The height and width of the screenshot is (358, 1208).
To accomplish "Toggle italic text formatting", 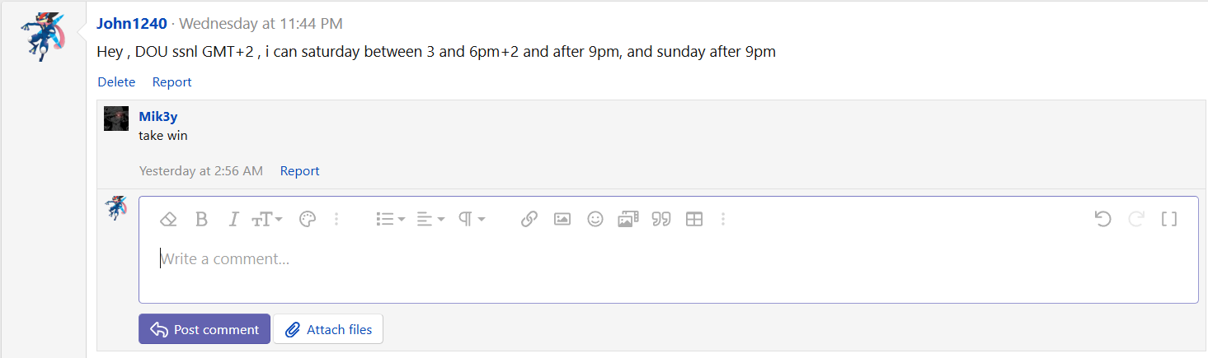I will [233, 219].
